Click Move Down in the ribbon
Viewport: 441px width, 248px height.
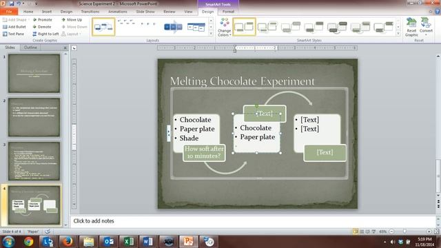tap(74, 27)
